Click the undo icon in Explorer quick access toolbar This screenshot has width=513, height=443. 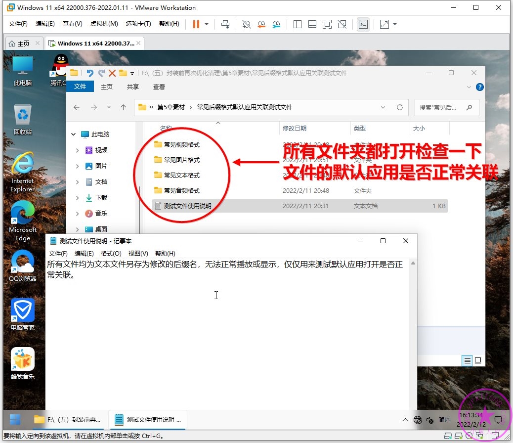coord(89,73)
